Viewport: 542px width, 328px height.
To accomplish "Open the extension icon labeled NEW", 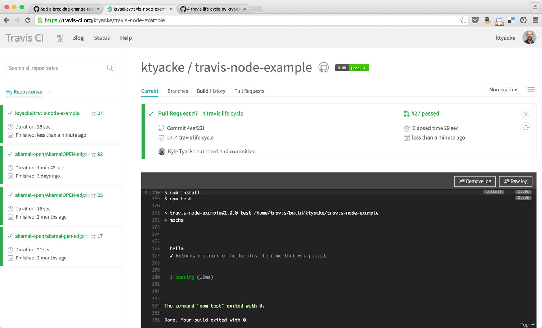I will (499, 20).
